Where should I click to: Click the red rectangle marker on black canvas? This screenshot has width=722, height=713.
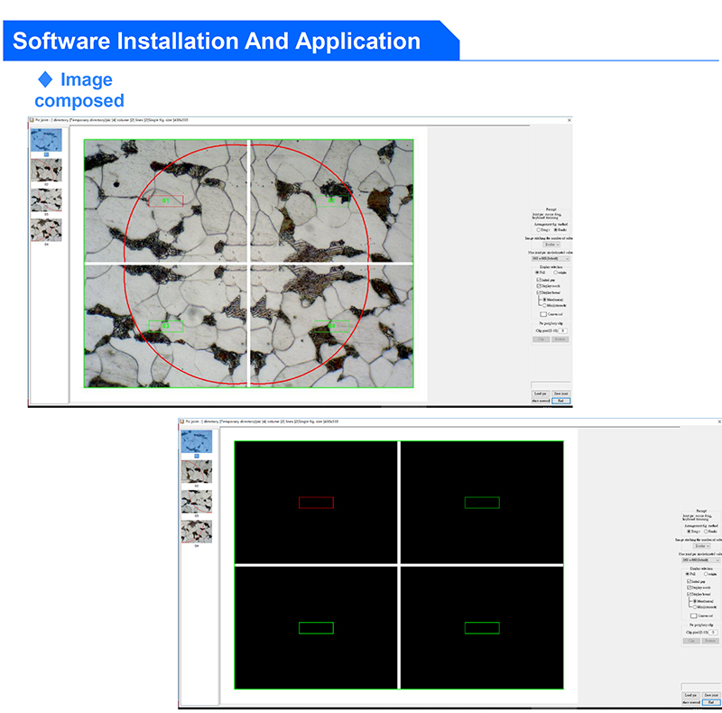pyautogui.click(x=316, y=503)
